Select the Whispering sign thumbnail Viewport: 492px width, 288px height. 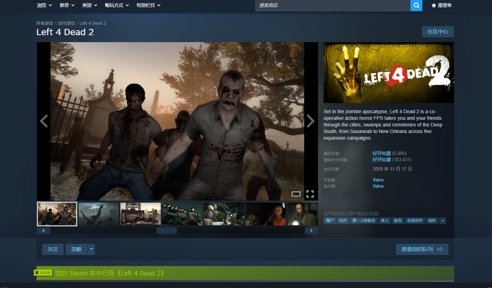[x=182, y=214]
